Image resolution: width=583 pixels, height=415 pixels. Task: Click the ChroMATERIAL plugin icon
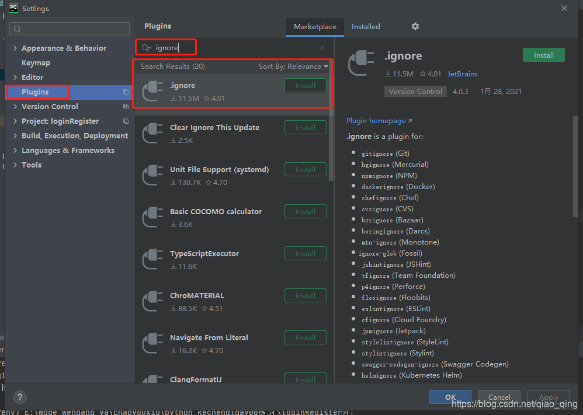point(153,301)
